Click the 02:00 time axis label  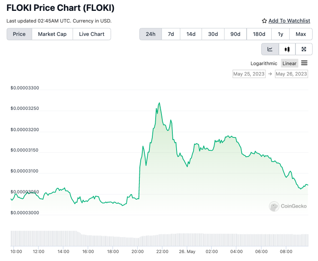point(212,252)
